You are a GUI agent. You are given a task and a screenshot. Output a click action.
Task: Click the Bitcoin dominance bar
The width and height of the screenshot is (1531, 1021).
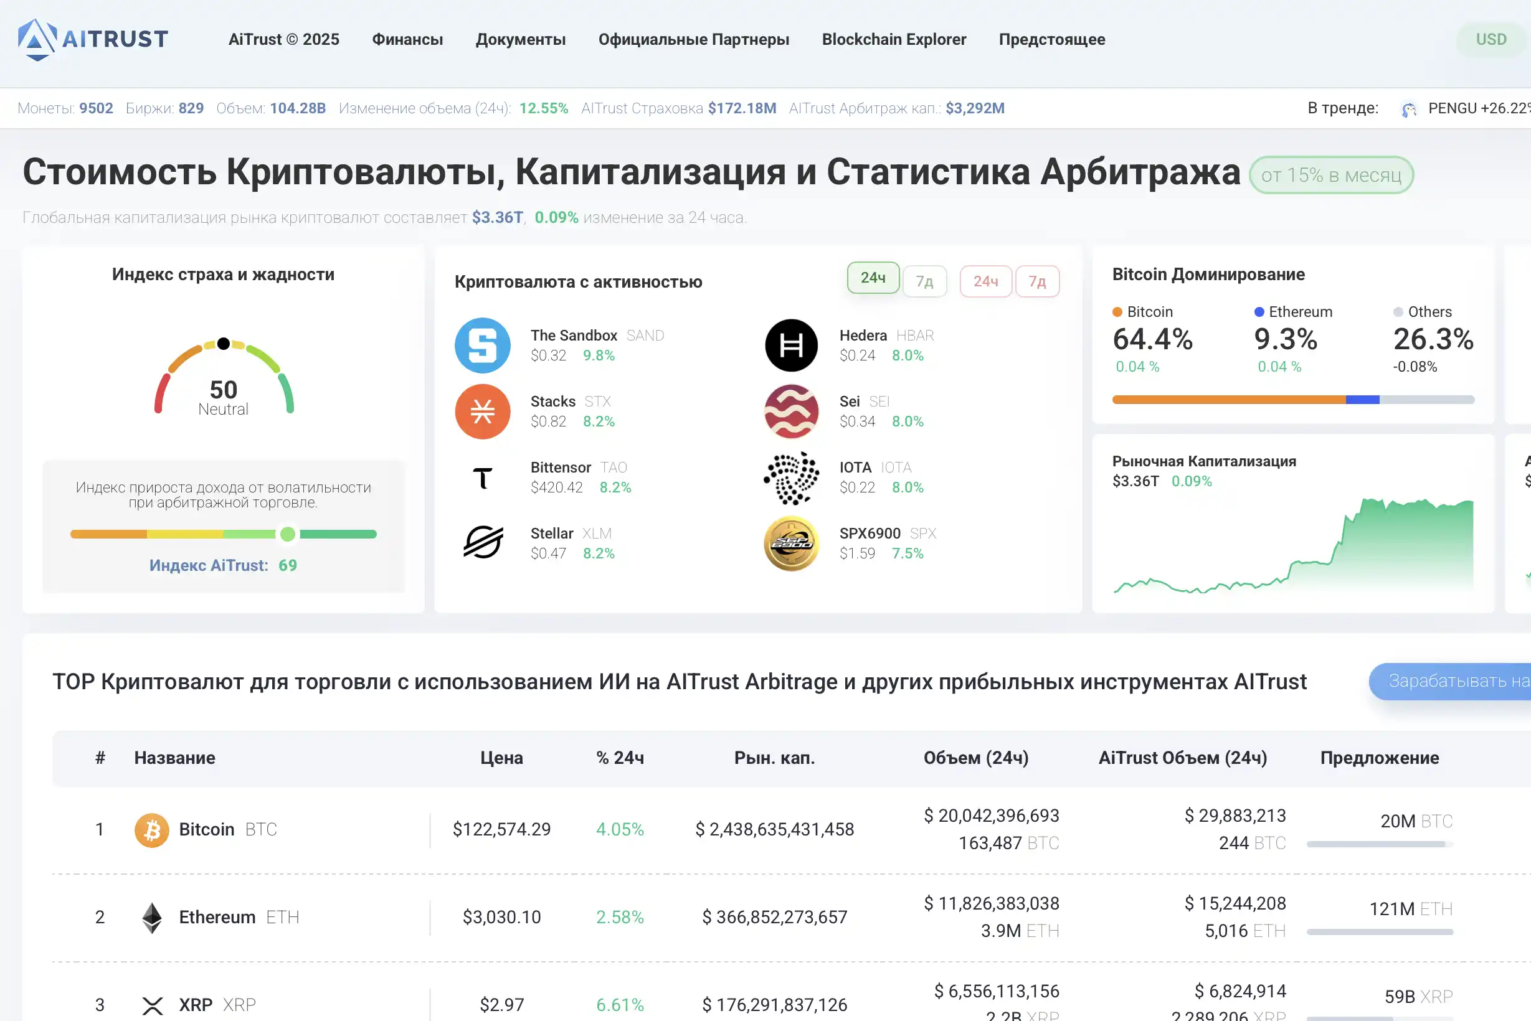[x=1292, y=400]
